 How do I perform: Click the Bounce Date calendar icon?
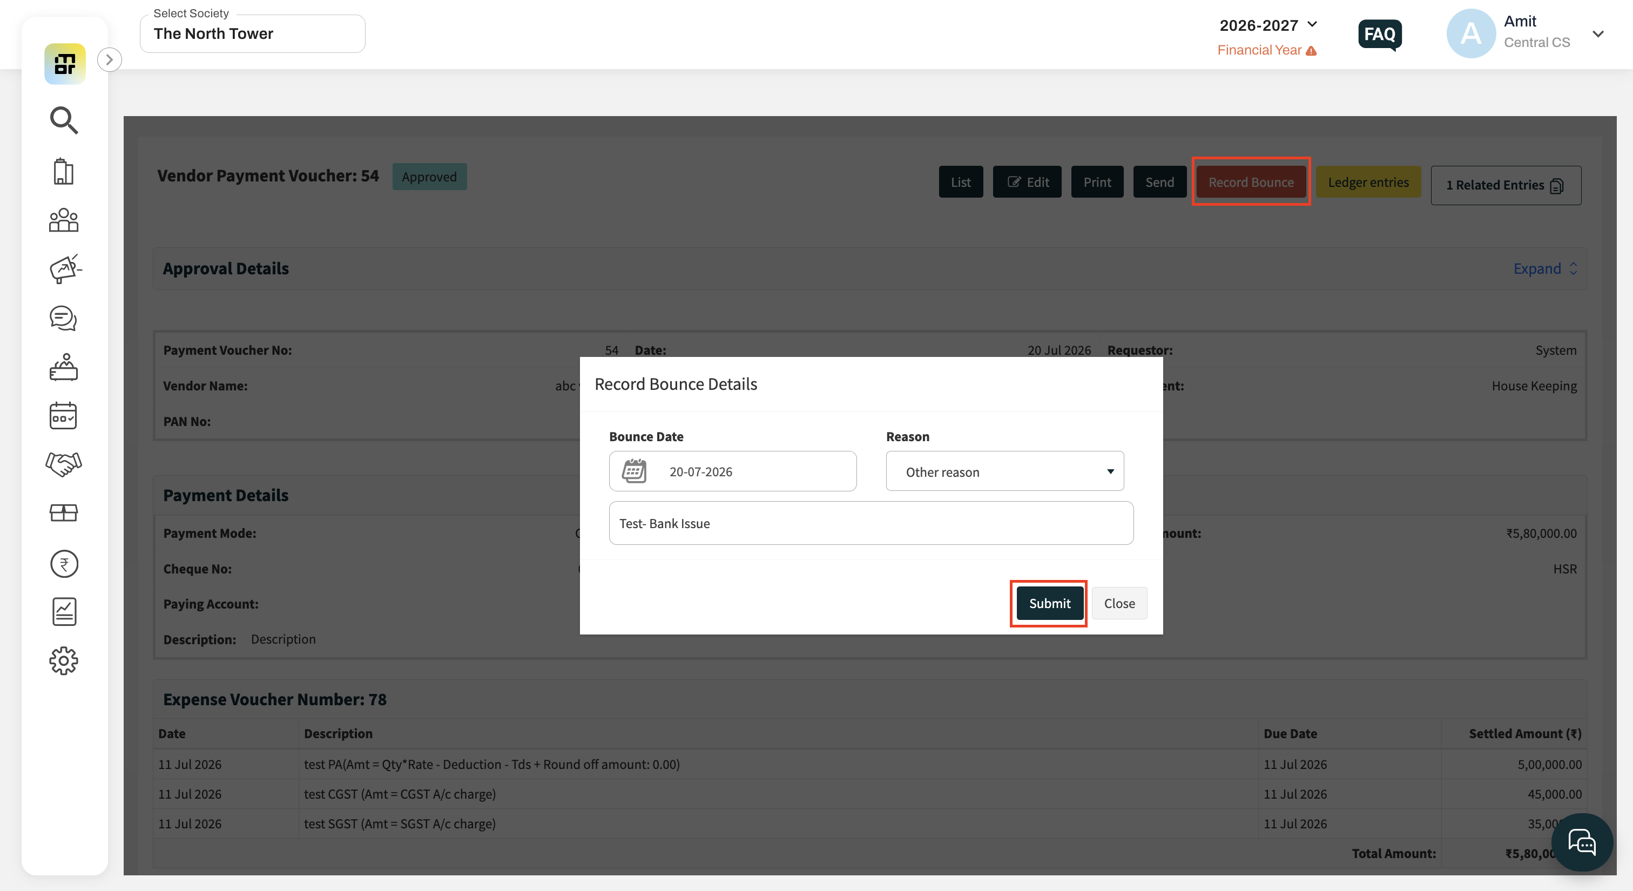click(634, 471)
